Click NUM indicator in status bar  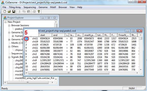[132, 88]
